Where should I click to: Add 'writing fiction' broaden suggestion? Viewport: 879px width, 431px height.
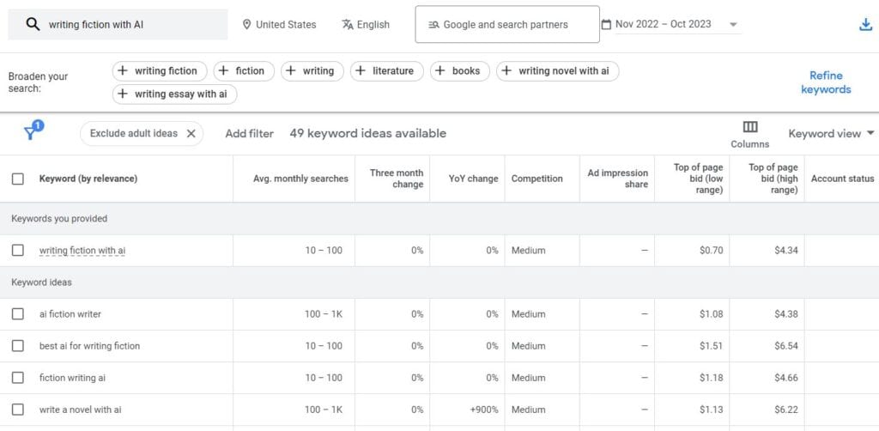tap(160, 71)
